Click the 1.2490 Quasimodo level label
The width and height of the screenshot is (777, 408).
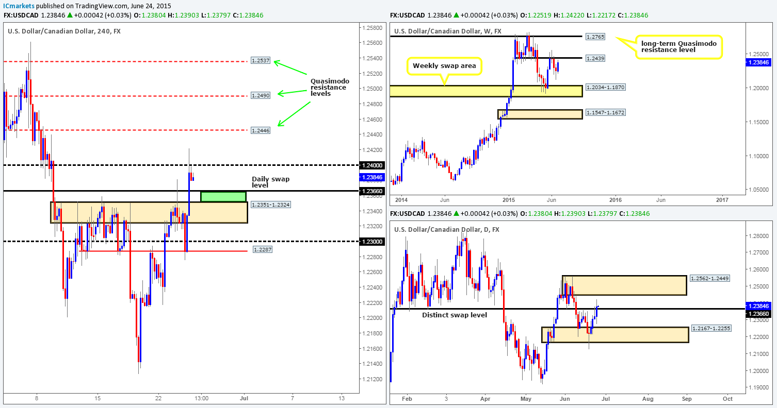coord(260,96)
